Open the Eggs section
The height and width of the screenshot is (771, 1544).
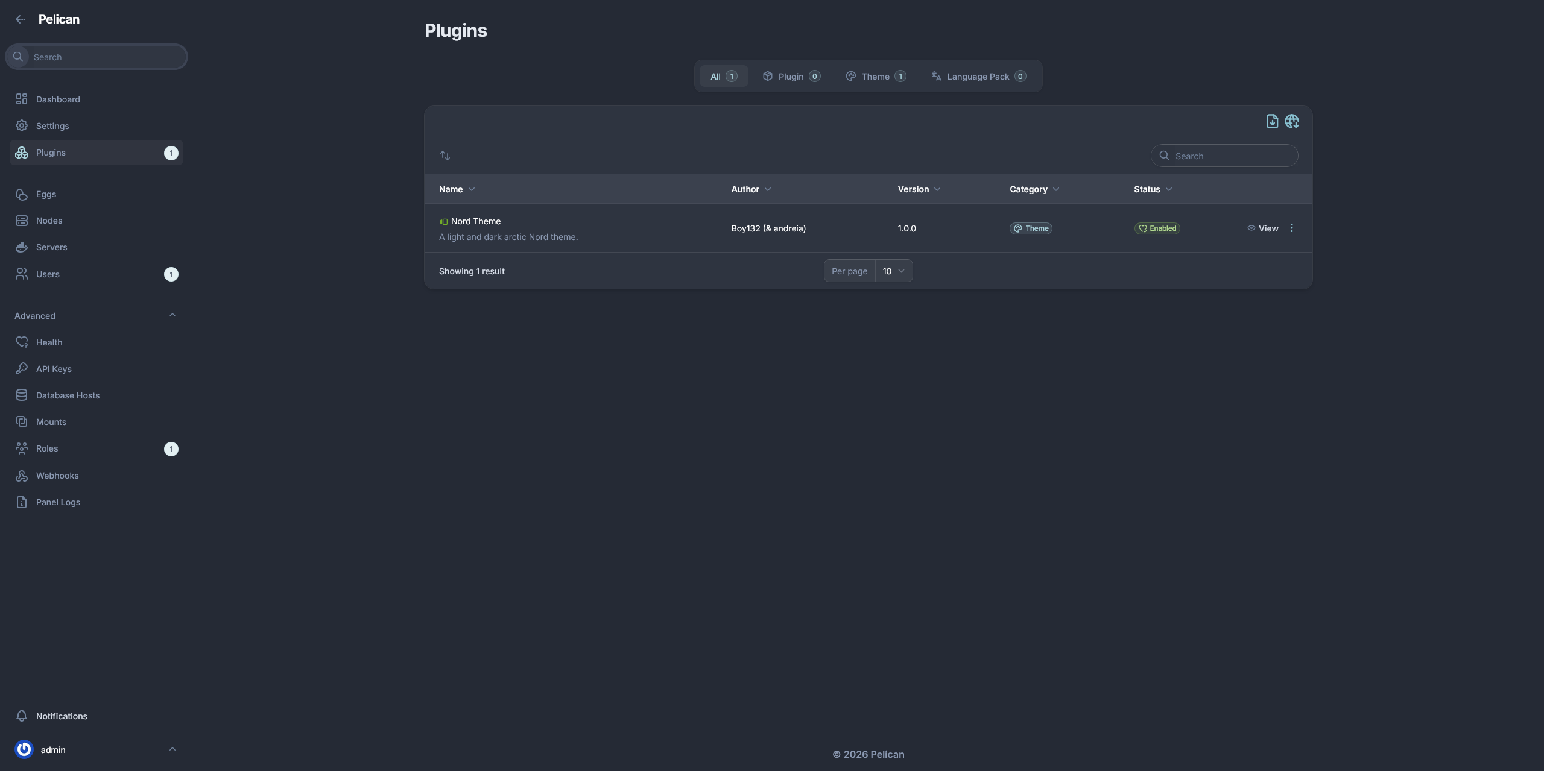[x=96, y=194]
